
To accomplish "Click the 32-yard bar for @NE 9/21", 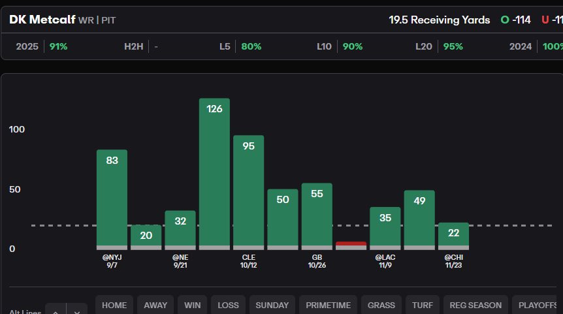I will [x=180, y=230].
